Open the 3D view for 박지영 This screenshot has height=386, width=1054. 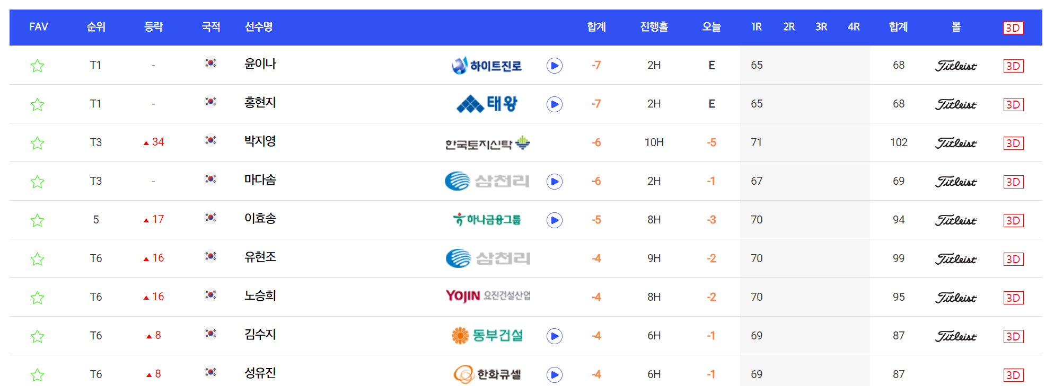click(1014, 142)
